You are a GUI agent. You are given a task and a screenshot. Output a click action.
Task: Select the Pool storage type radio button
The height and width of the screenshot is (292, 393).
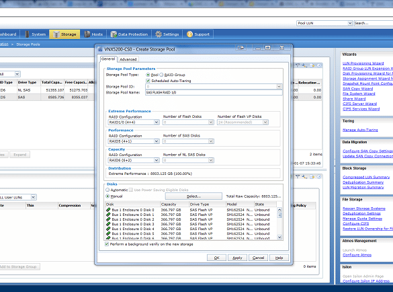tap(148, 75)
